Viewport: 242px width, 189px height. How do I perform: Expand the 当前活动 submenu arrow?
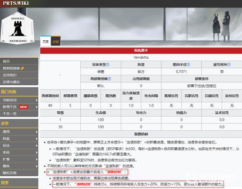point(36,100)
